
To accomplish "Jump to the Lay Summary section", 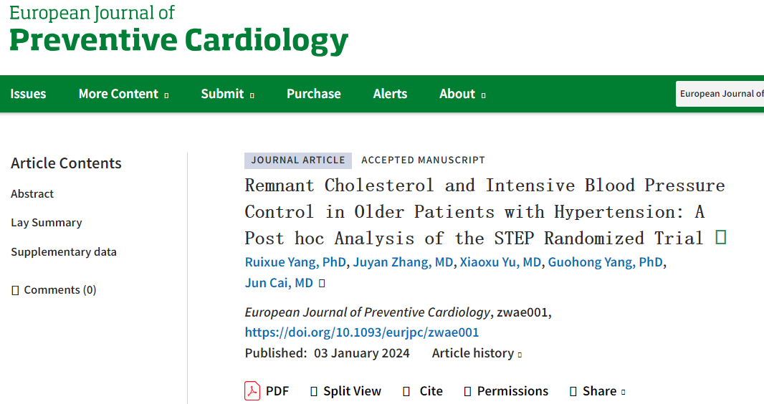I will click(x=47, y=223).
